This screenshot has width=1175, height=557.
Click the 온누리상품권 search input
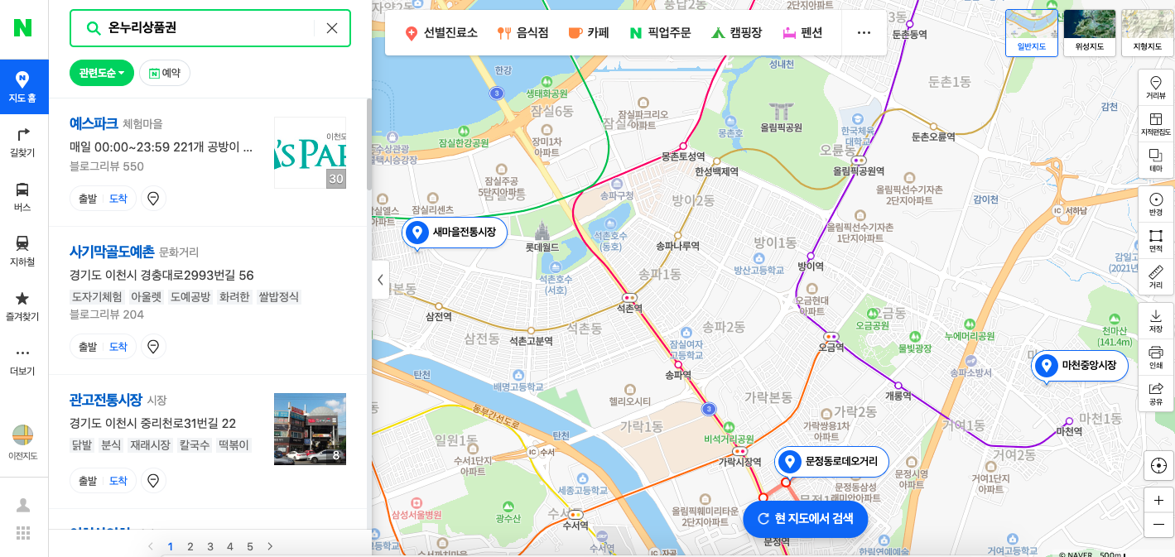click(209, 28)
